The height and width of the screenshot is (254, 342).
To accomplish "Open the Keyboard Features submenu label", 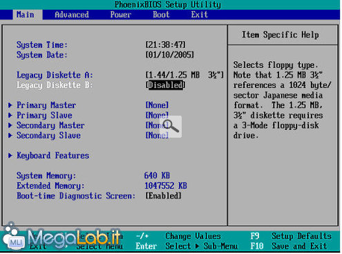I will pos(53,156).
